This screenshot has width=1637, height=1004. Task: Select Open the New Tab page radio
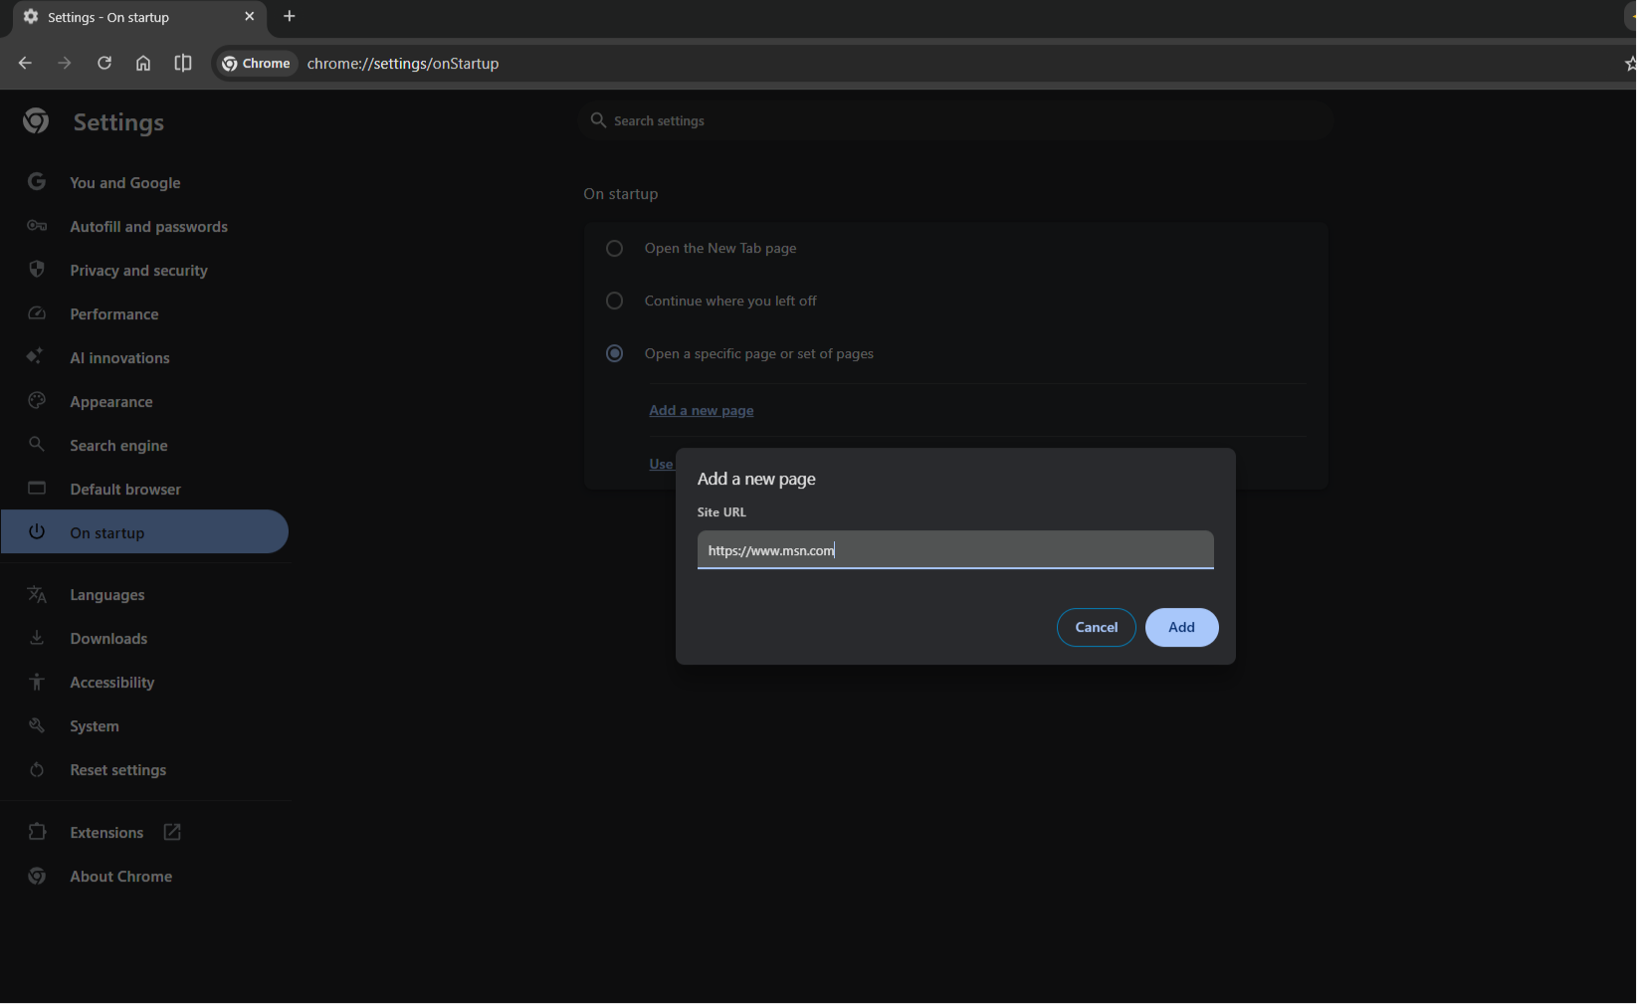point(614,248)
